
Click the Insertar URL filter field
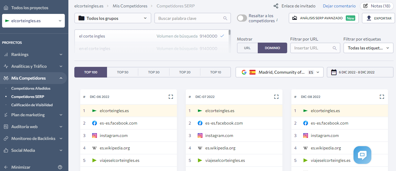pos(315,48)
